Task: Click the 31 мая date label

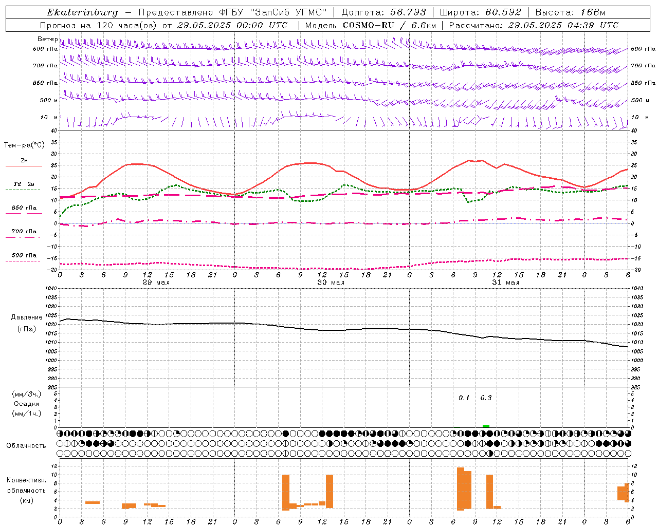Action: click(506, 283)
